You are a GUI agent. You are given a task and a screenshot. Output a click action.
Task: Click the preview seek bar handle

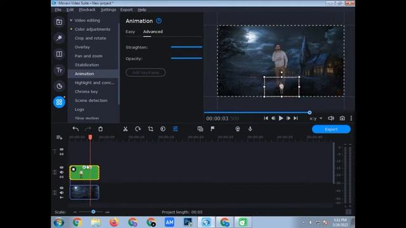(x=310, y=113)
